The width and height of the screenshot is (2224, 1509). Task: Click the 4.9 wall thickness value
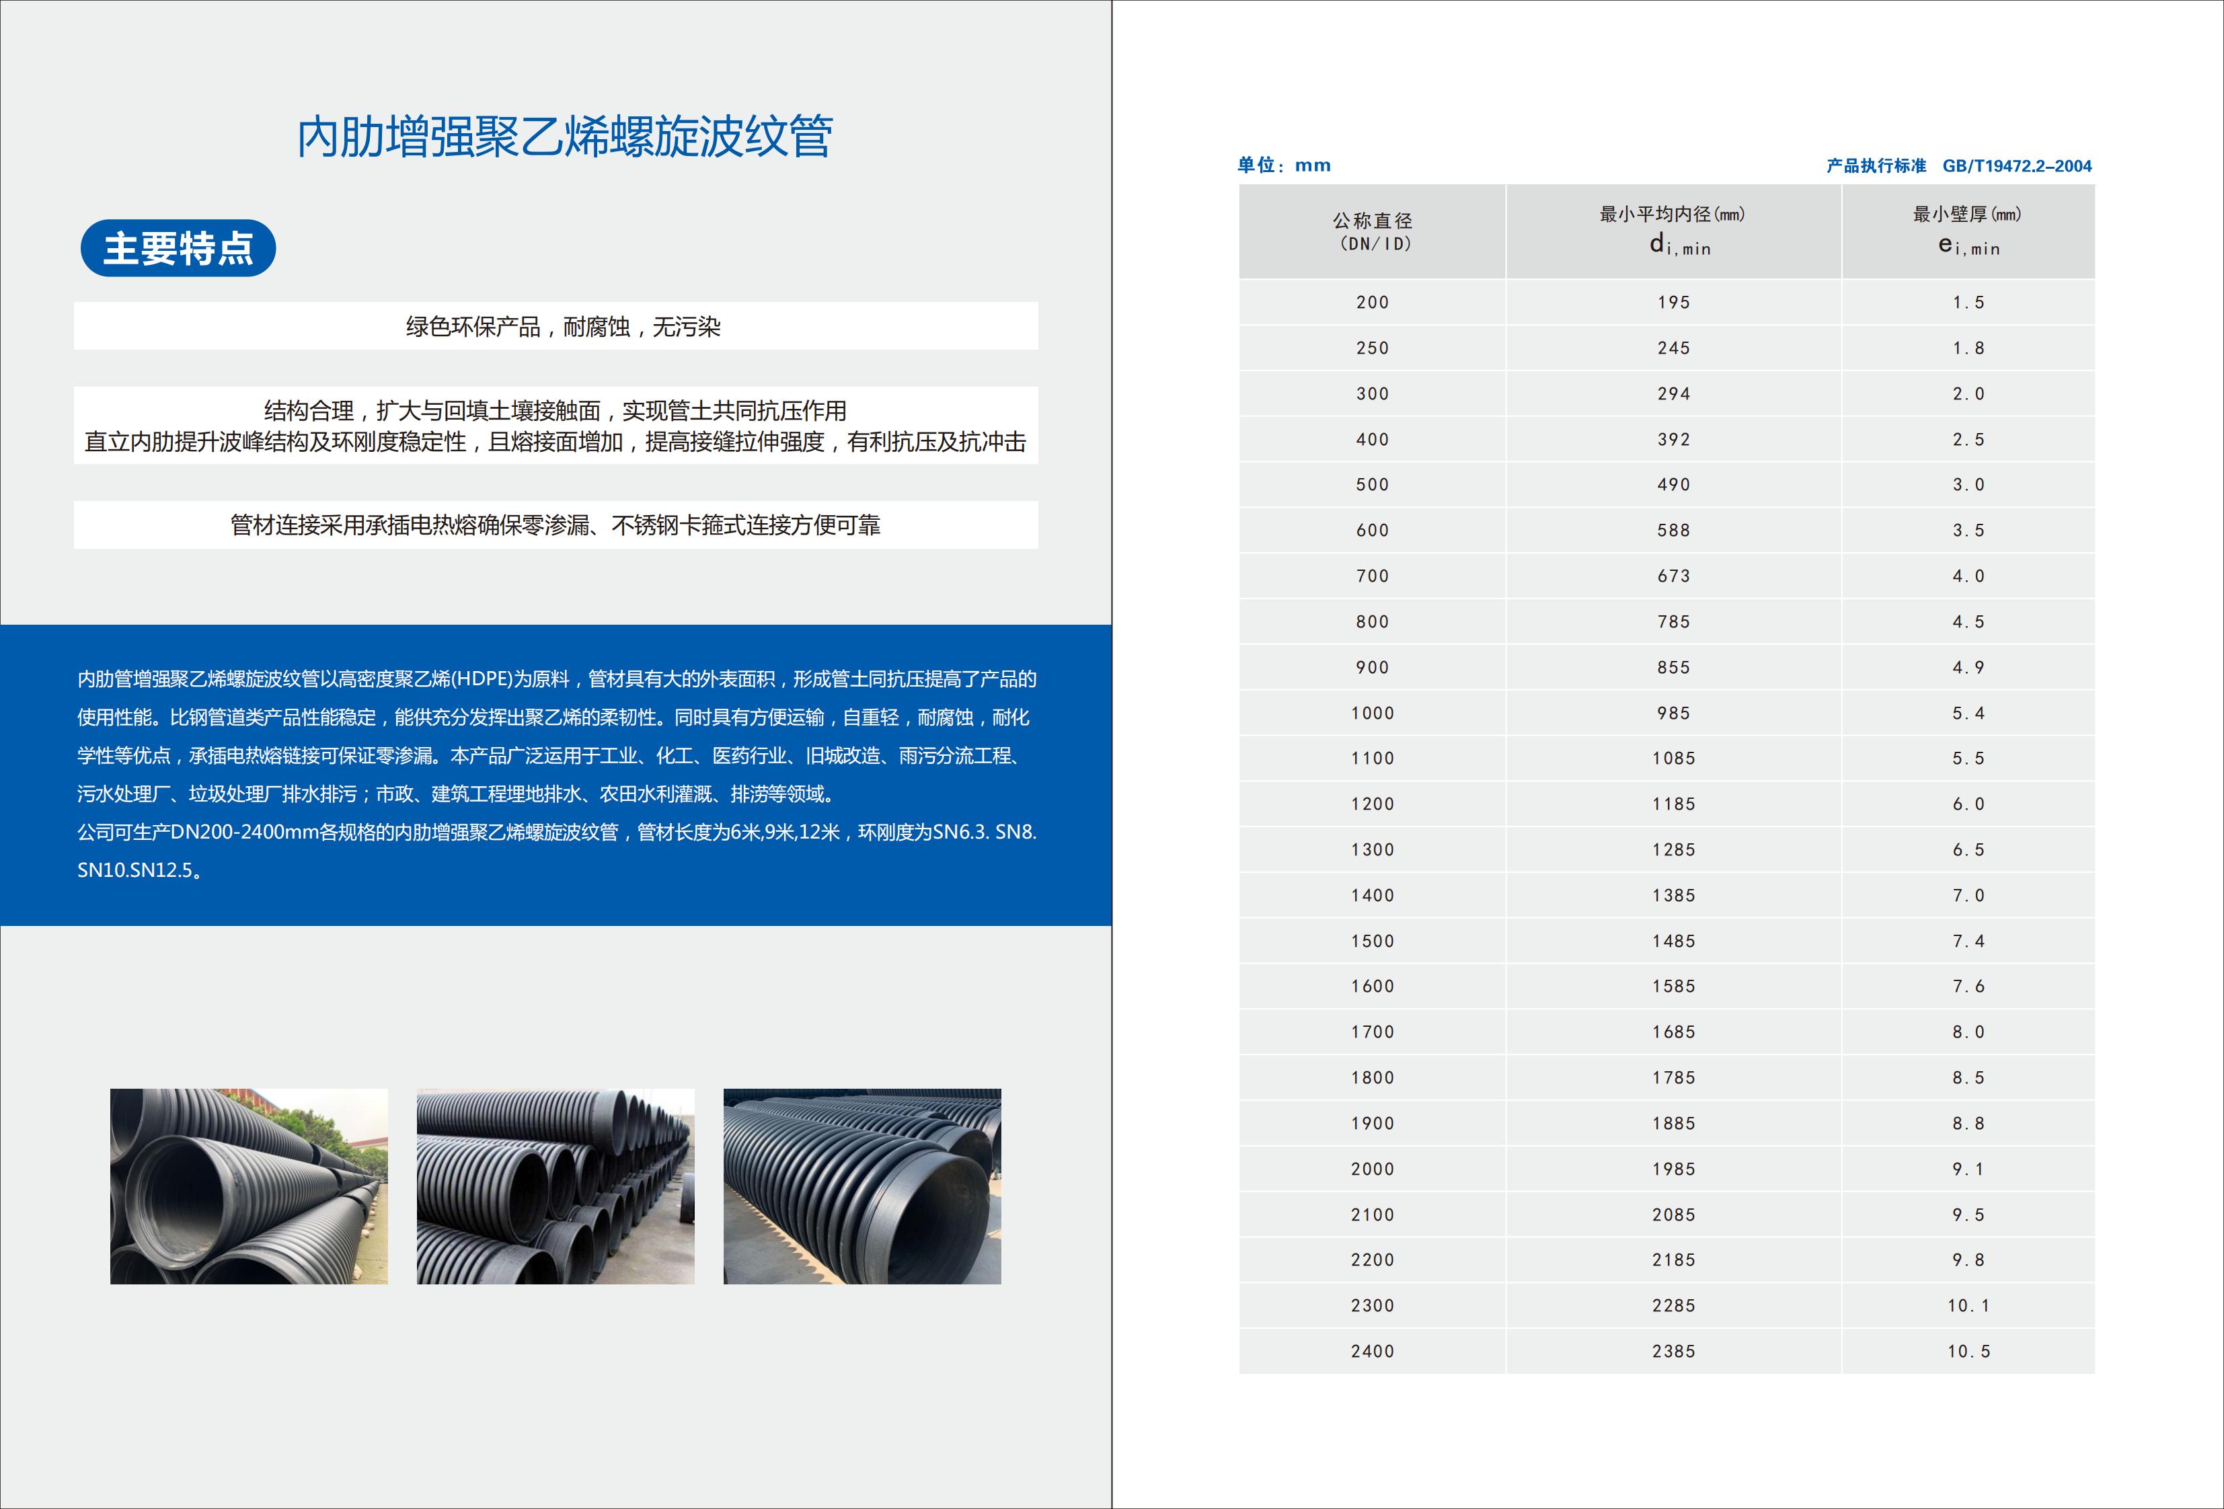pyautogui.click(x=1968, y=668)
